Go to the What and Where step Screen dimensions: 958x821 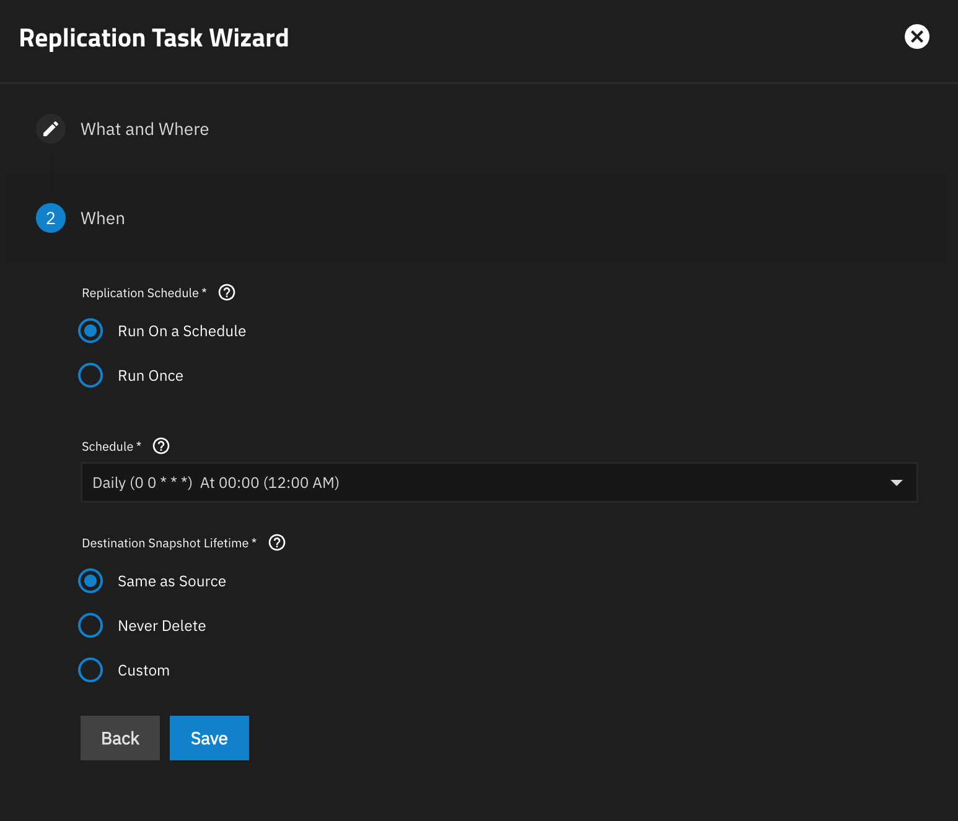(x=144, y=129)
